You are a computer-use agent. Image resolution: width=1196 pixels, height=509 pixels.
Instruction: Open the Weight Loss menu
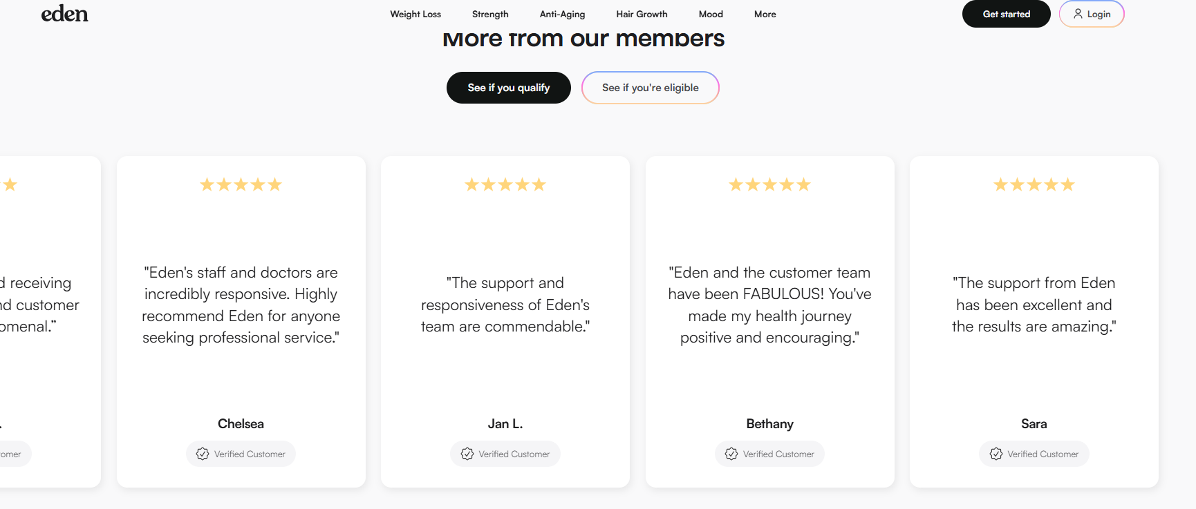[415, 15]
